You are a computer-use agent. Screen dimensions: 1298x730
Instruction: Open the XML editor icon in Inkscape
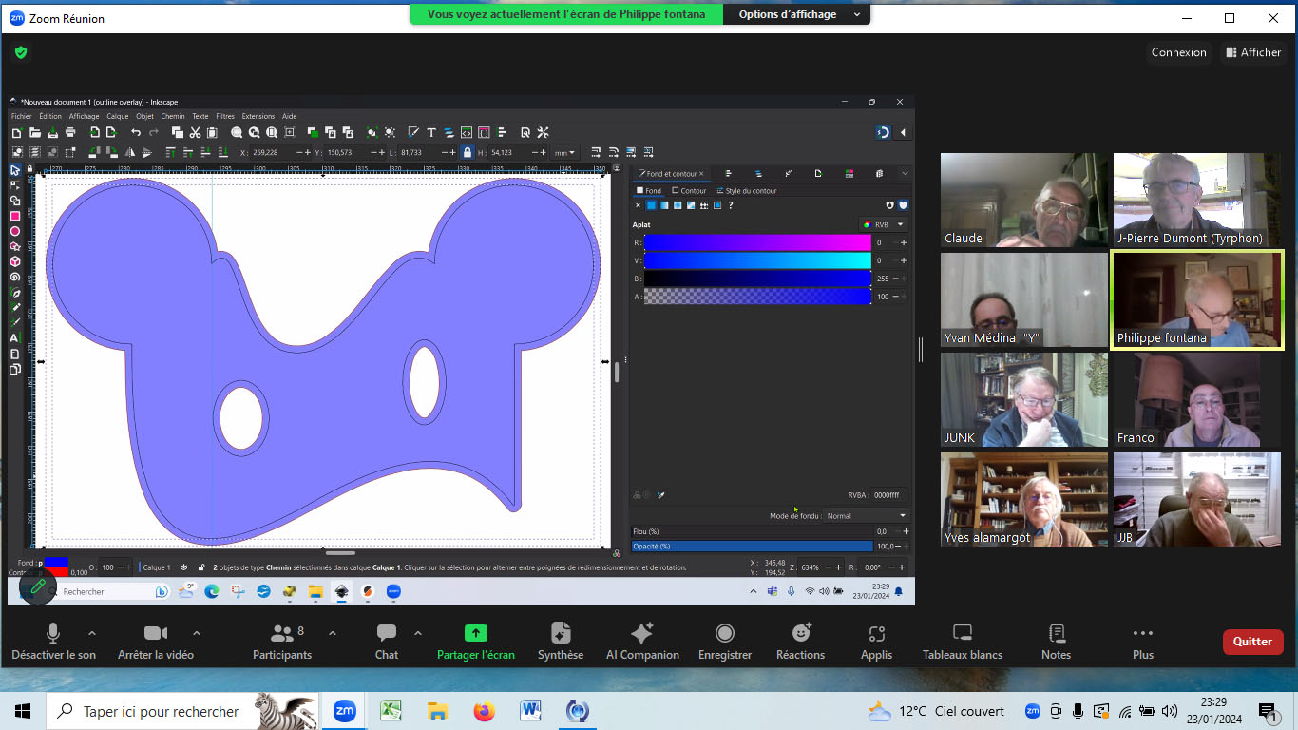point(467,132)
